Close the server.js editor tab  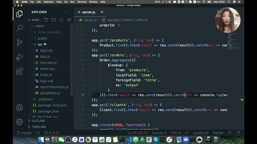click(102, 12)
